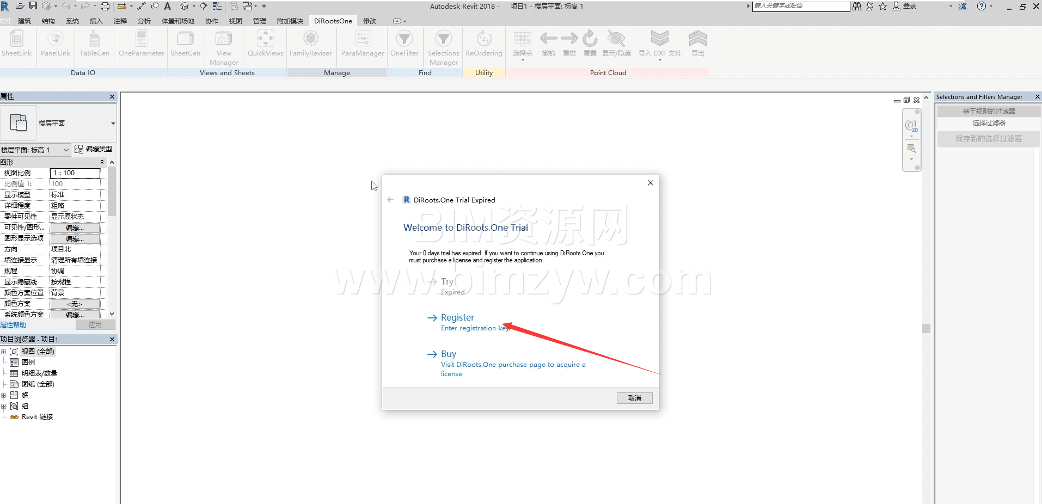This screenshot has height=504, width=1042.
Task: Click the 可见性/图形 编辑 button
Action: pos(75,228)
